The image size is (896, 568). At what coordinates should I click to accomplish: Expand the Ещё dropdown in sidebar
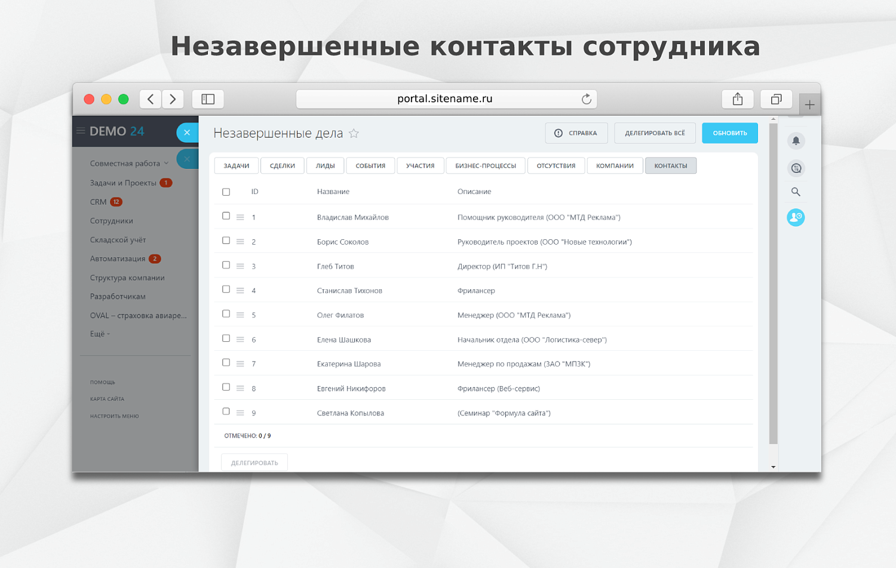[x=100, y=334]
